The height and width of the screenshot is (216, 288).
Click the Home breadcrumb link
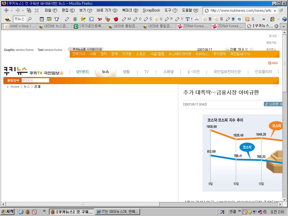[15, 87]
